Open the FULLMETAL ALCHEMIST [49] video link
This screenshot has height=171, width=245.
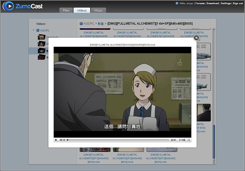94,34
